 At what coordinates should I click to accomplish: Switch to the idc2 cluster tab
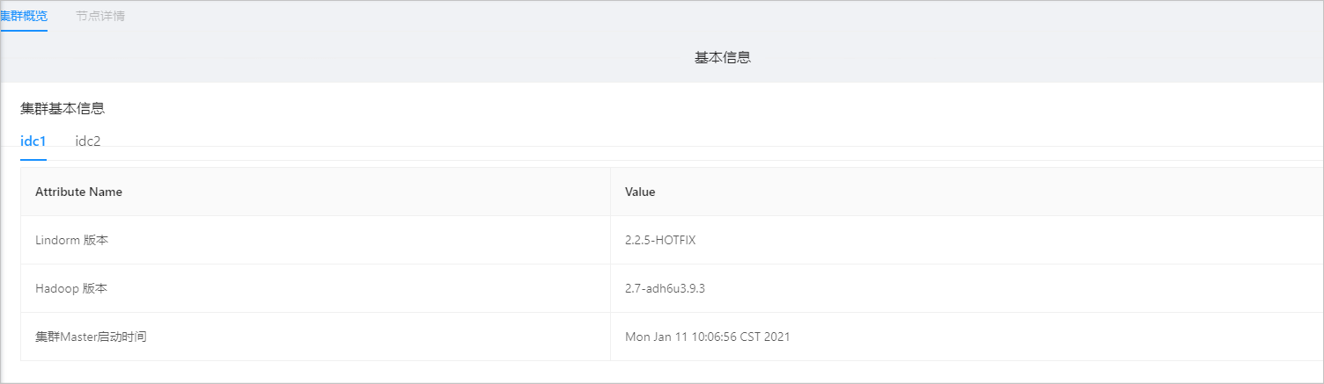tap(88, 141)
